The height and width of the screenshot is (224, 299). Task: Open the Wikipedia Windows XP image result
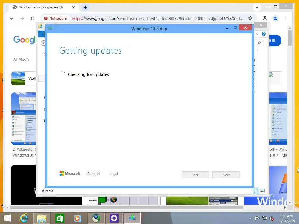[x=23, y=119]
